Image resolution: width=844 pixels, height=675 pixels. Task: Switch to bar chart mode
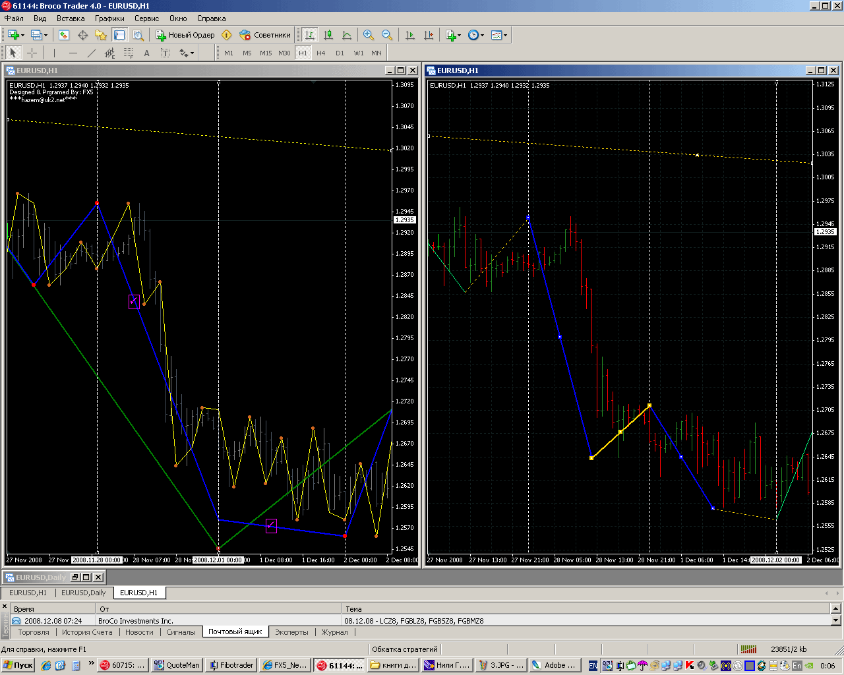point(310,35)
